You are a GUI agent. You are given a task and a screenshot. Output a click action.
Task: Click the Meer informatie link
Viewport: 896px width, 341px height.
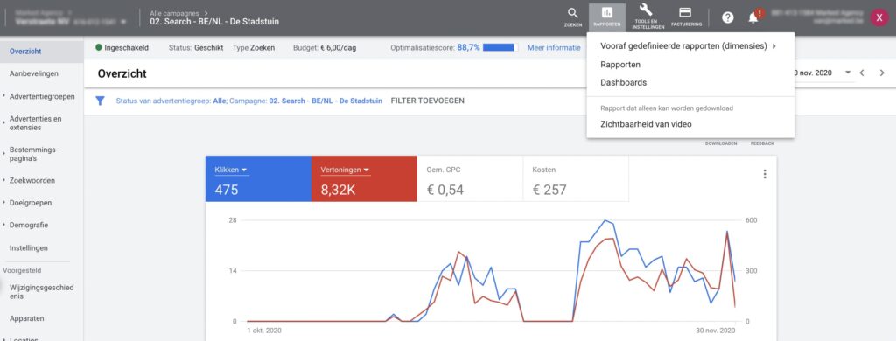click(x=554, y=48)
